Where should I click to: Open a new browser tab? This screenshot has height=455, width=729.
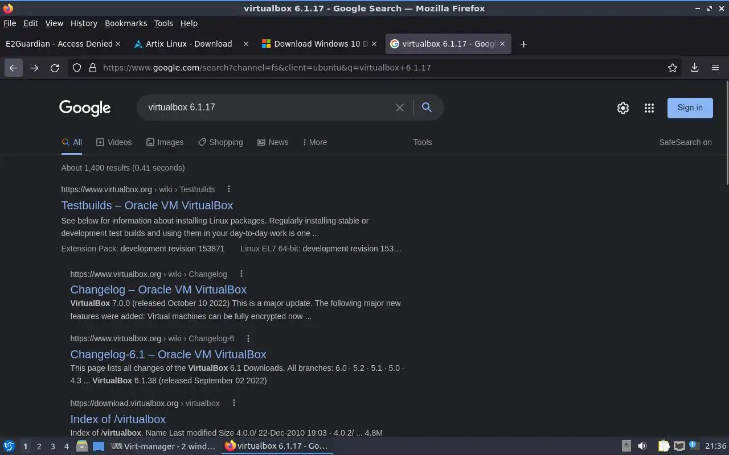pyautogui.click(x=523, y=44)
